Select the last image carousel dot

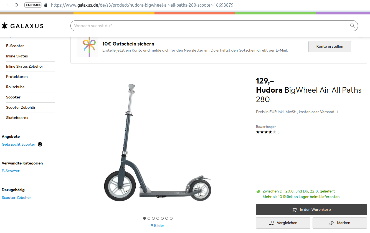tap(171, 218)
